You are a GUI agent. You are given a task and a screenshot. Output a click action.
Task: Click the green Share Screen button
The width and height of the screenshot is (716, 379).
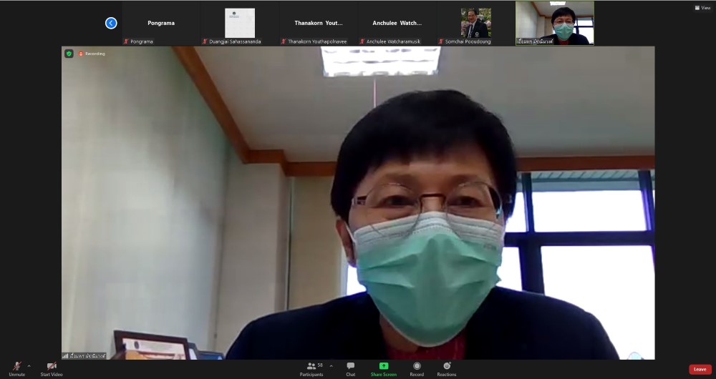tap(383, 368)
